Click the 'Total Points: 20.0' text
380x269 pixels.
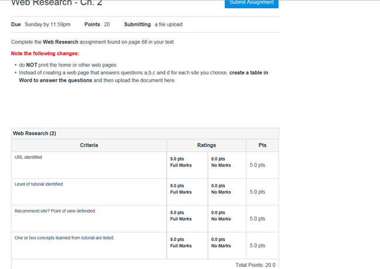pos(255,265)
